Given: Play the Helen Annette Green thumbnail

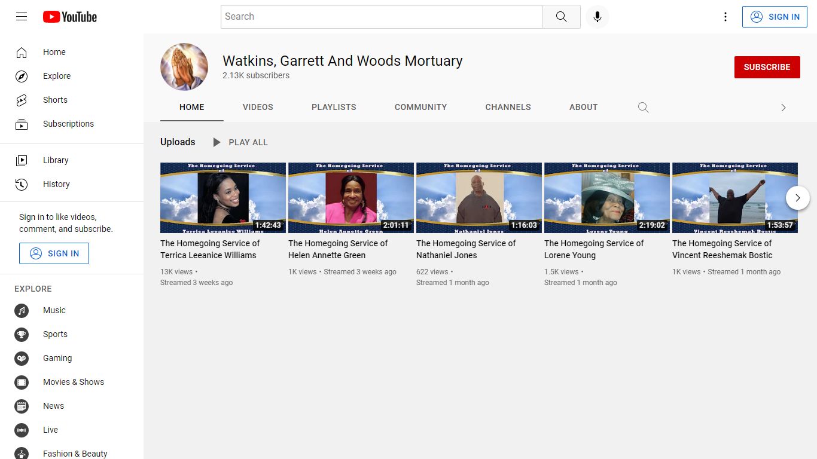Looking at the screenshot, I should tap(351, 198).
